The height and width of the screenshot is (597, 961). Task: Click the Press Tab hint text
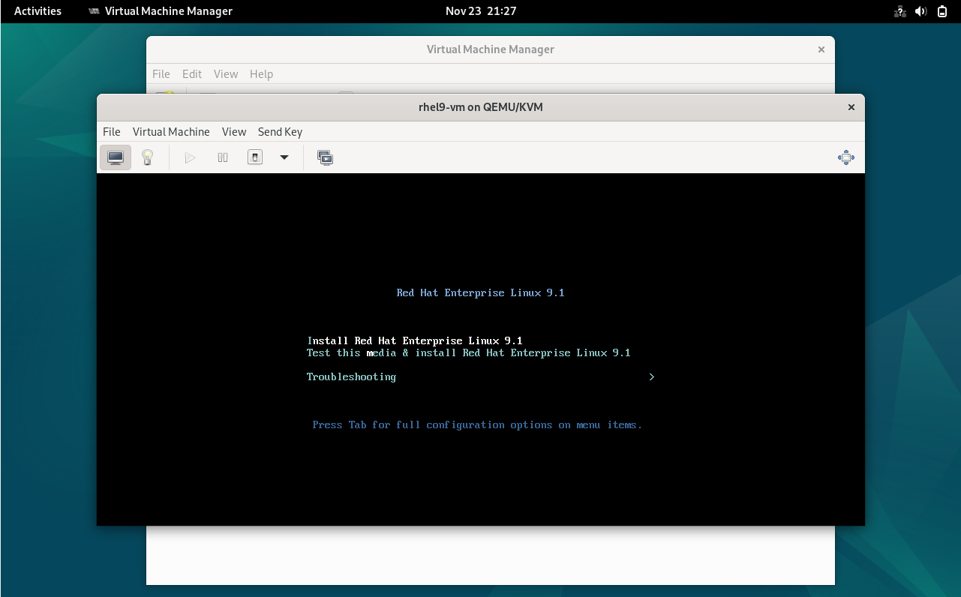(477, 425)
